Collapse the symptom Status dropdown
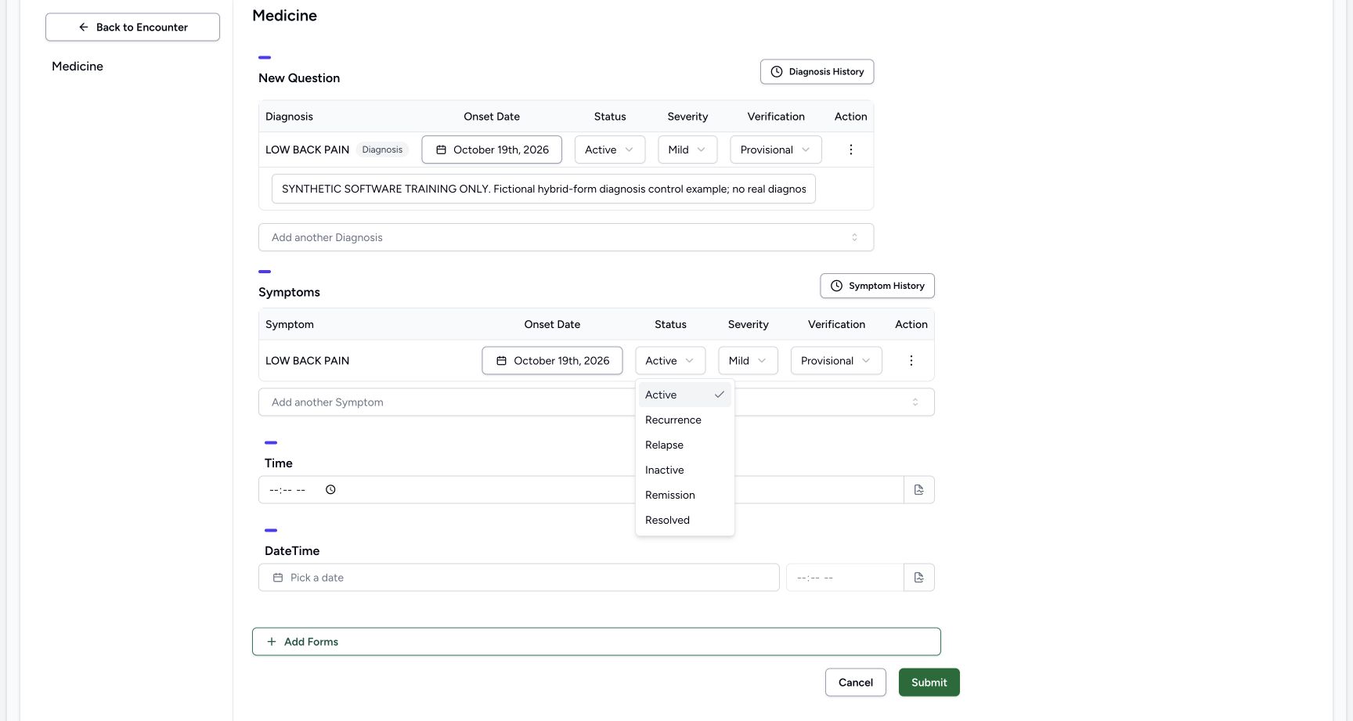Viewport: 1353px width, 721px height. (670, 361)
